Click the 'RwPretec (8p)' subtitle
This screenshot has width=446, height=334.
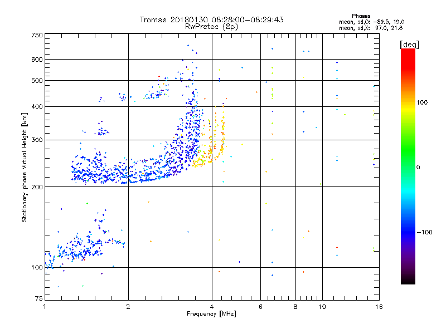(x=211, y=27)
